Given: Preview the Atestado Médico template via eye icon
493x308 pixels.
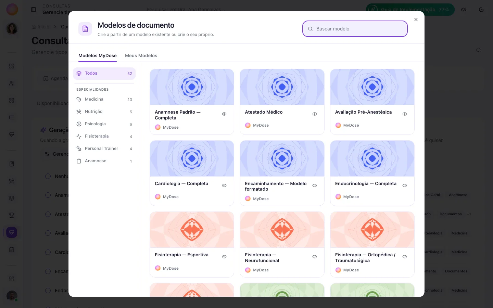Looking at the screenshot, I should 315,114.
